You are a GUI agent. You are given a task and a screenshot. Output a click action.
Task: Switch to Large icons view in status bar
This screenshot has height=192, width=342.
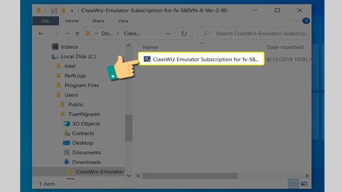point(304,184)
